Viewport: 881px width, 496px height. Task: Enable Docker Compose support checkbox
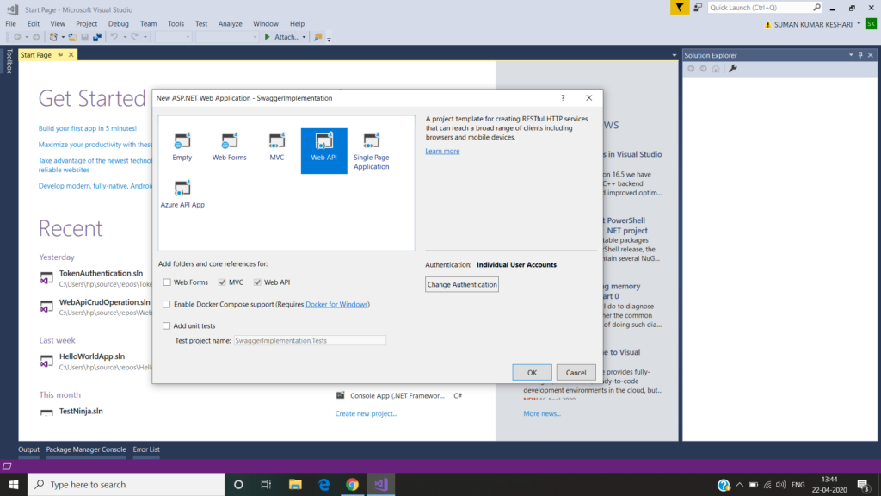166,304
